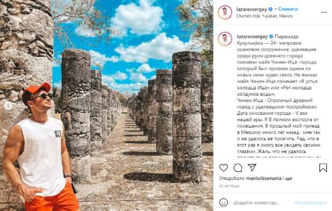332x211 pixels.
Task: Follow account via Стежити button
Action: [288, 9]
